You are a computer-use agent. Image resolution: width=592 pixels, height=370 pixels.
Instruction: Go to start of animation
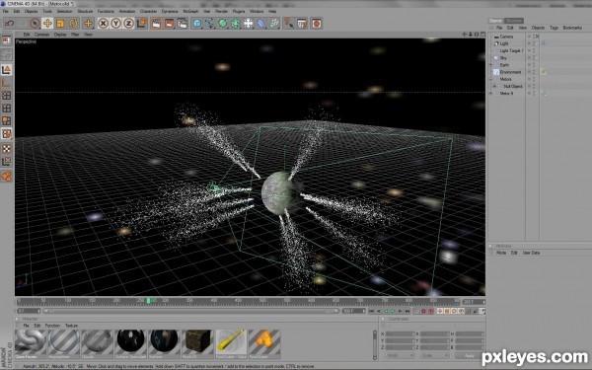(372, 311)
